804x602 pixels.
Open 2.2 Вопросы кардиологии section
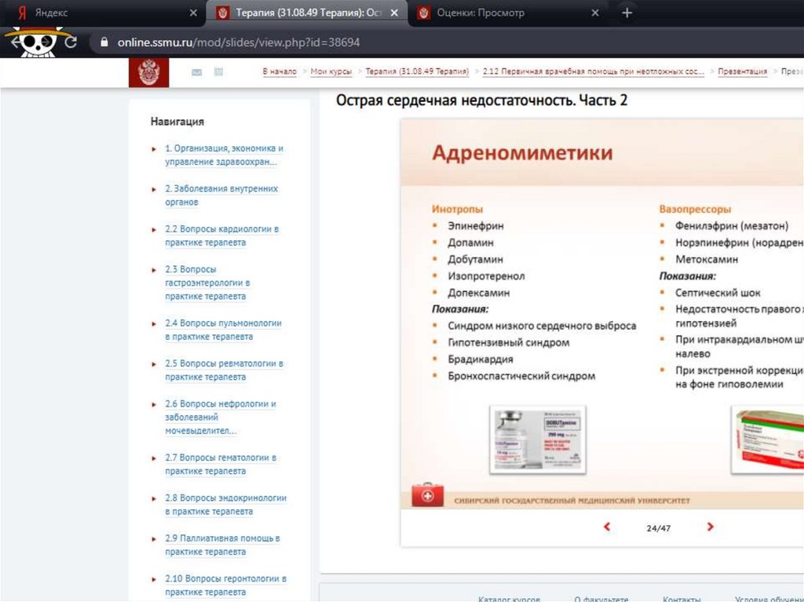point(222,235)
